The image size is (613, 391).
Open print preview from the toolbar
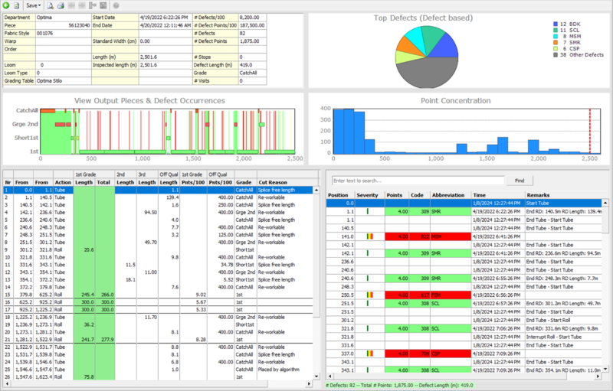50,5
